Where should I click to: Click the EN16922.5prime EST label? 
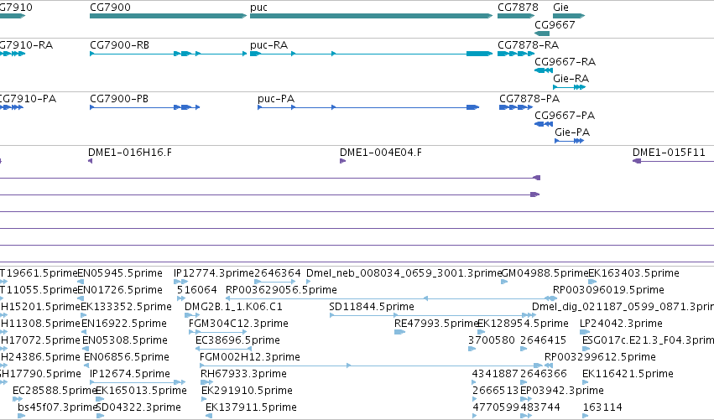[x=124, y=324]
